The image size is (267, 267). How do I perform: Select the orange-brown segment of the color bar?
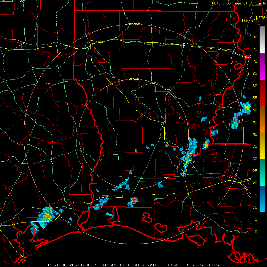pos(262,120)
